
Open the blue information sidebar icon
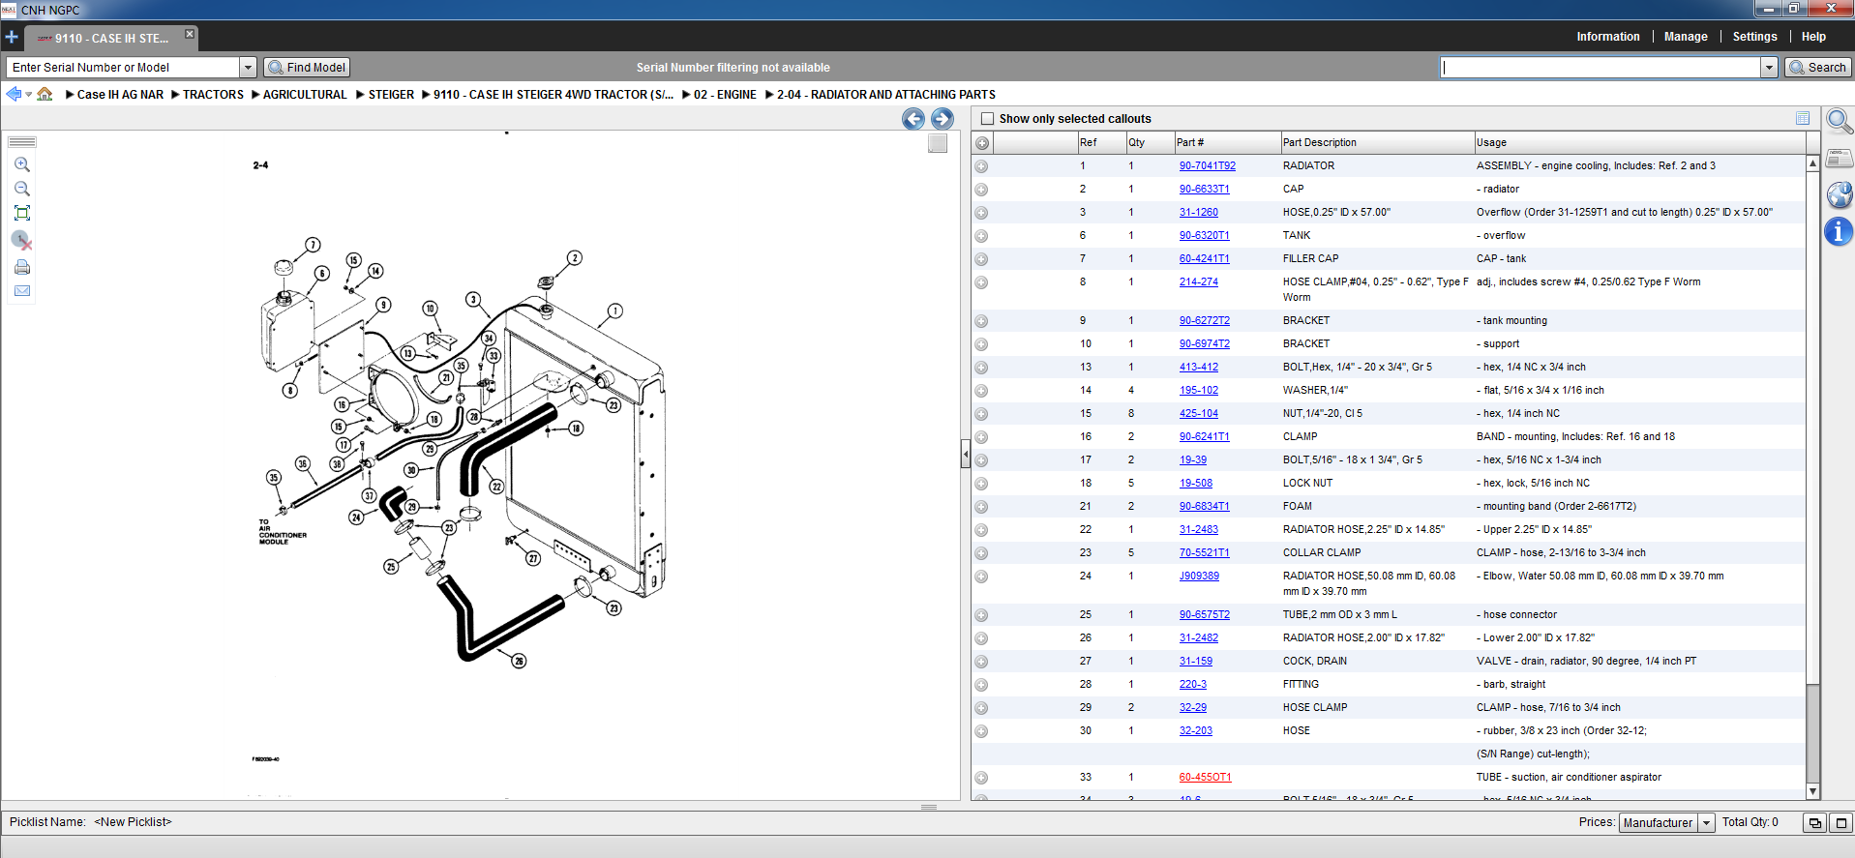click(x=1839, y=231)
